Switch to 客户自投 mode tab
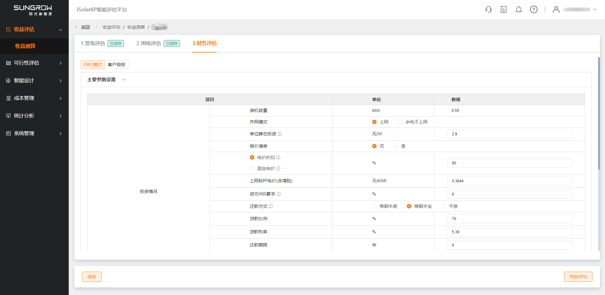This screenshot has height=295, width=605. point(117,65)
